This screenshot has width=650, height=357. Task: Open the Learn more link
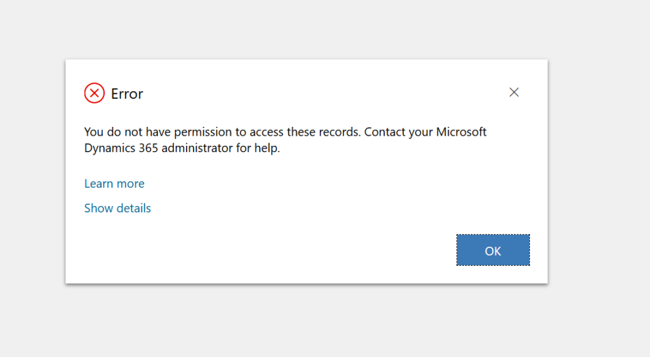(114, 183)
